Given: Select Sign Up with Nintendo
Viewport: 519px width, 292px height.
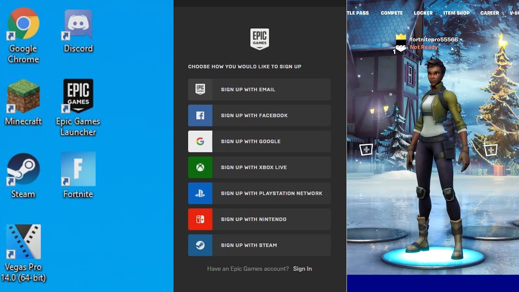Looking at the screenshot, I should coord(259,219).
